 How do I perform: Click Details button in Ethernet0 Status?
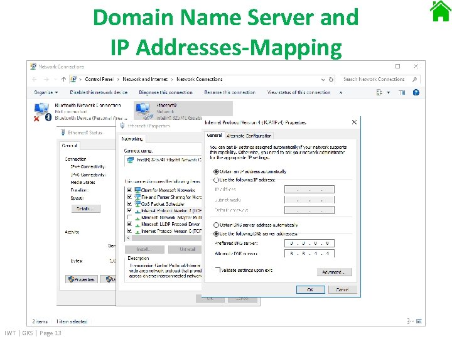[x=85, y=208]
